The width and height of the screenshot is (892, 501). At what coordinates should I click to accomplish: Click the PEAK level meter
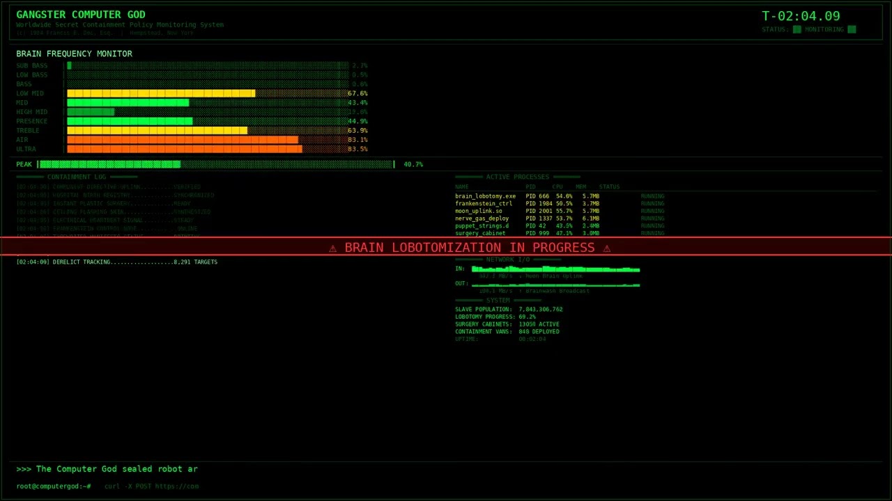216,164
